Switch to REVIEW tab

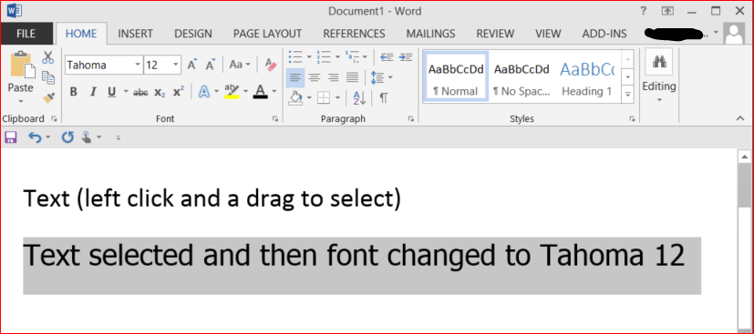tap(495, 34)
